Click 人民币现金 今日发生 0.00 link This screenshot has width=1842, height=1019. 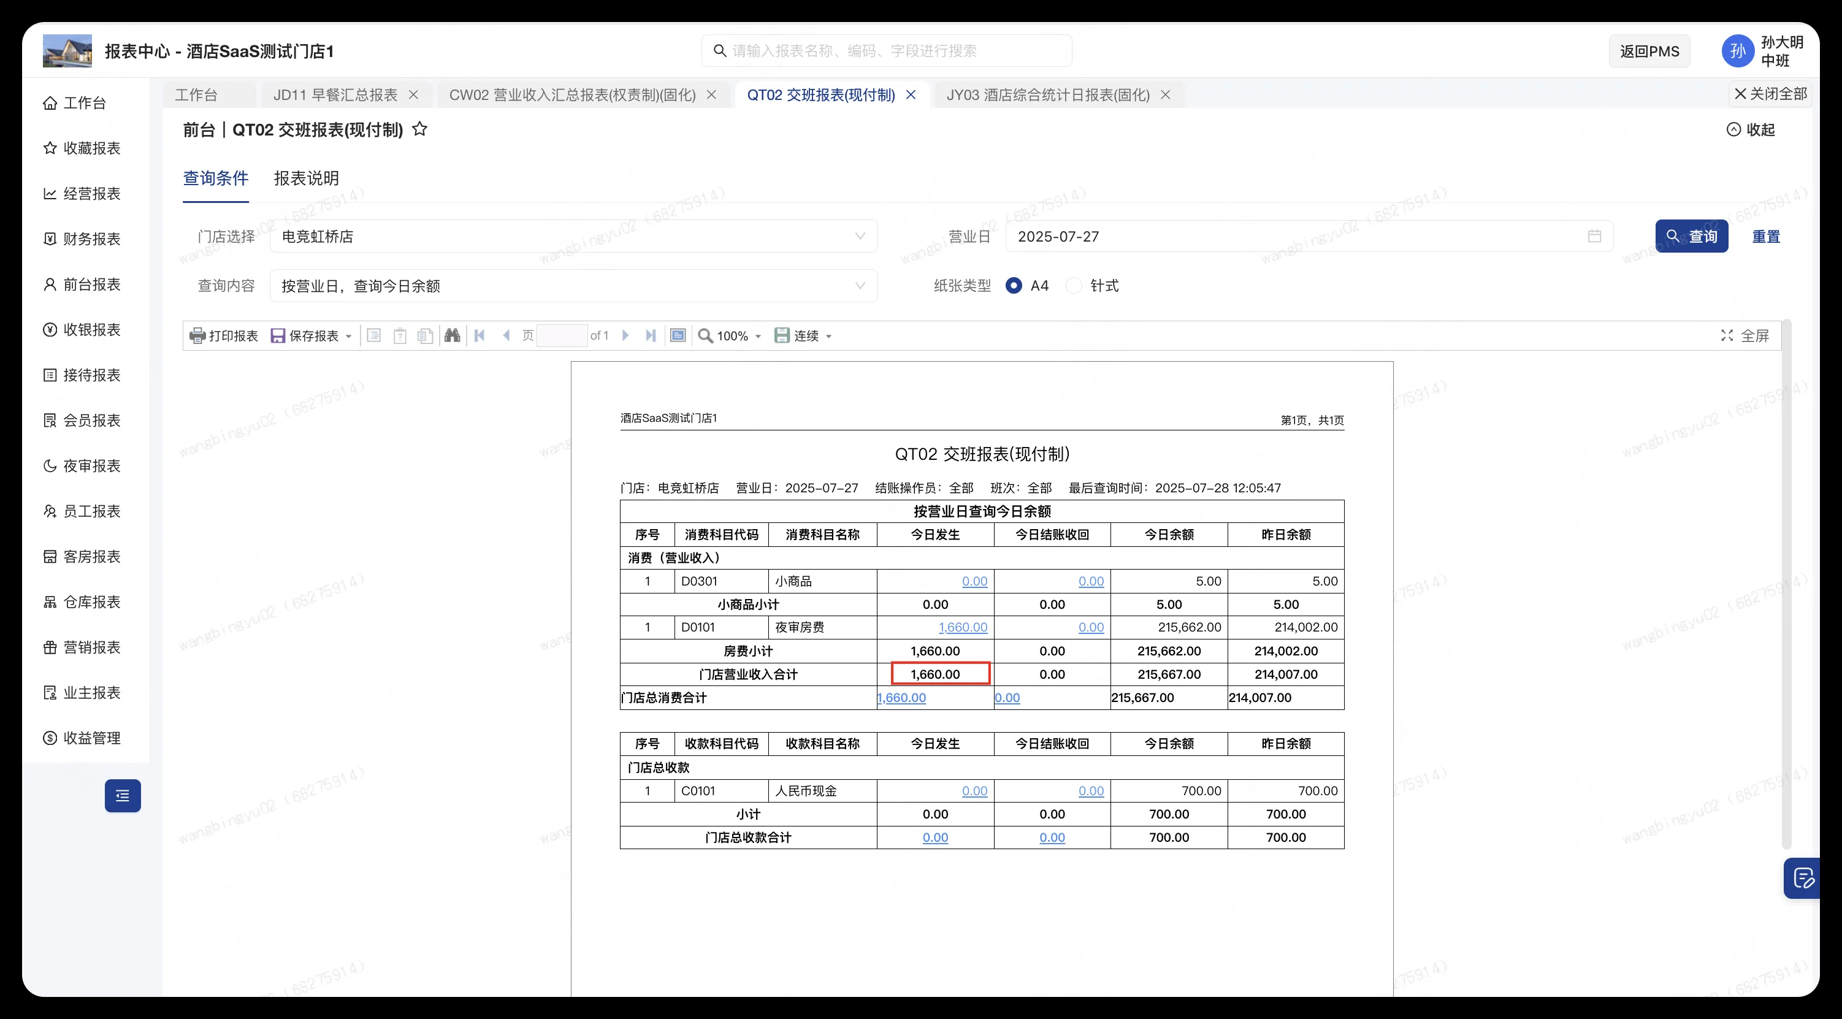click(x=974, y=791)
